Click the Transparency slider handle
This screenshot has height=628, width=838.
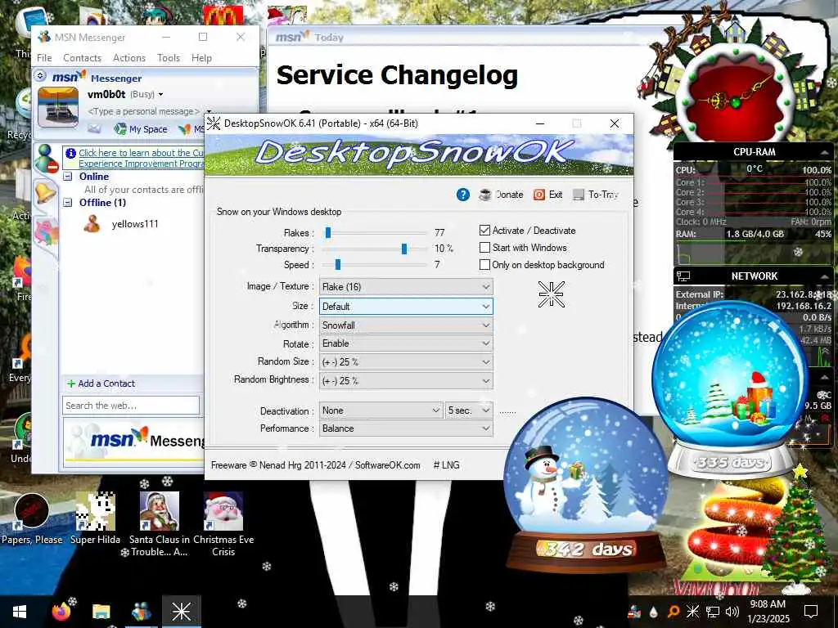tap(404, 249)
